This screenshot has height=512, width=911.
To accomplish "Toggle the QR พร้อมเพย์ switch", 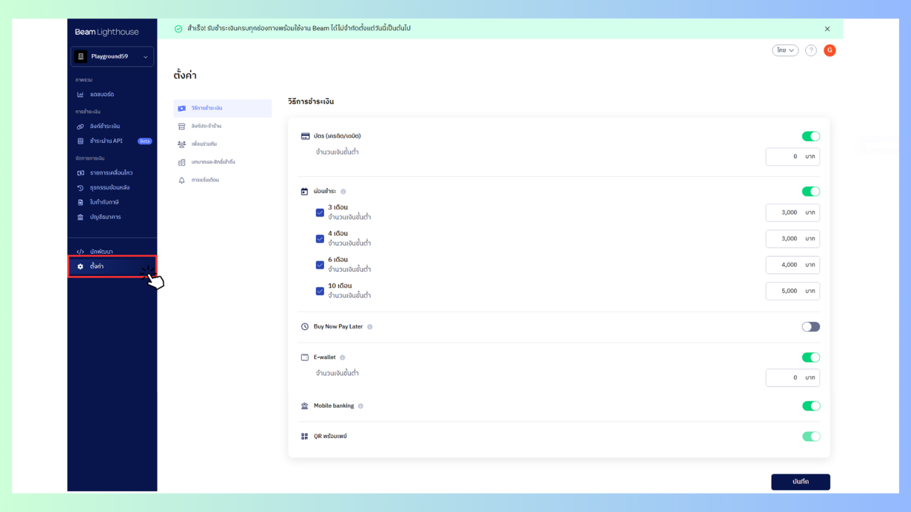I will 811,437.
